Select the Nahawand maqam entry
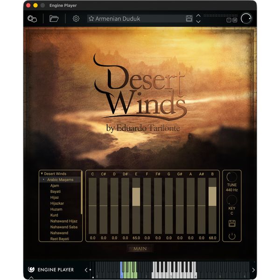The height and width of the screenshot is (280, 280). [x=59, y=233]
